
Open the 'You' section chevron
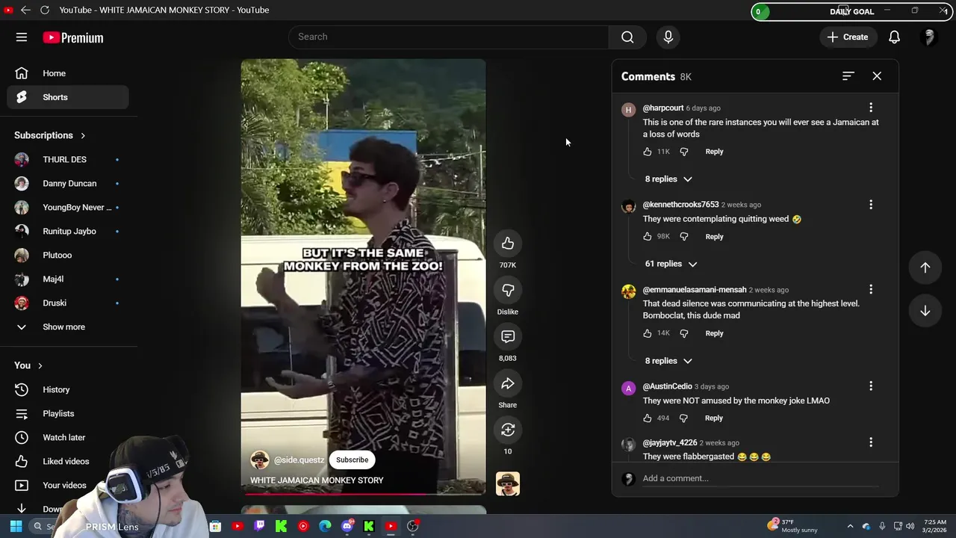click(40, 365)
